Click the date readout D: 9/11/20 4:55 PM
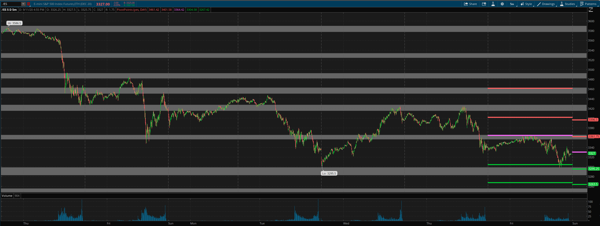This screenshot has width=600, height=226. pyautogui.click(x=32, y=10)
